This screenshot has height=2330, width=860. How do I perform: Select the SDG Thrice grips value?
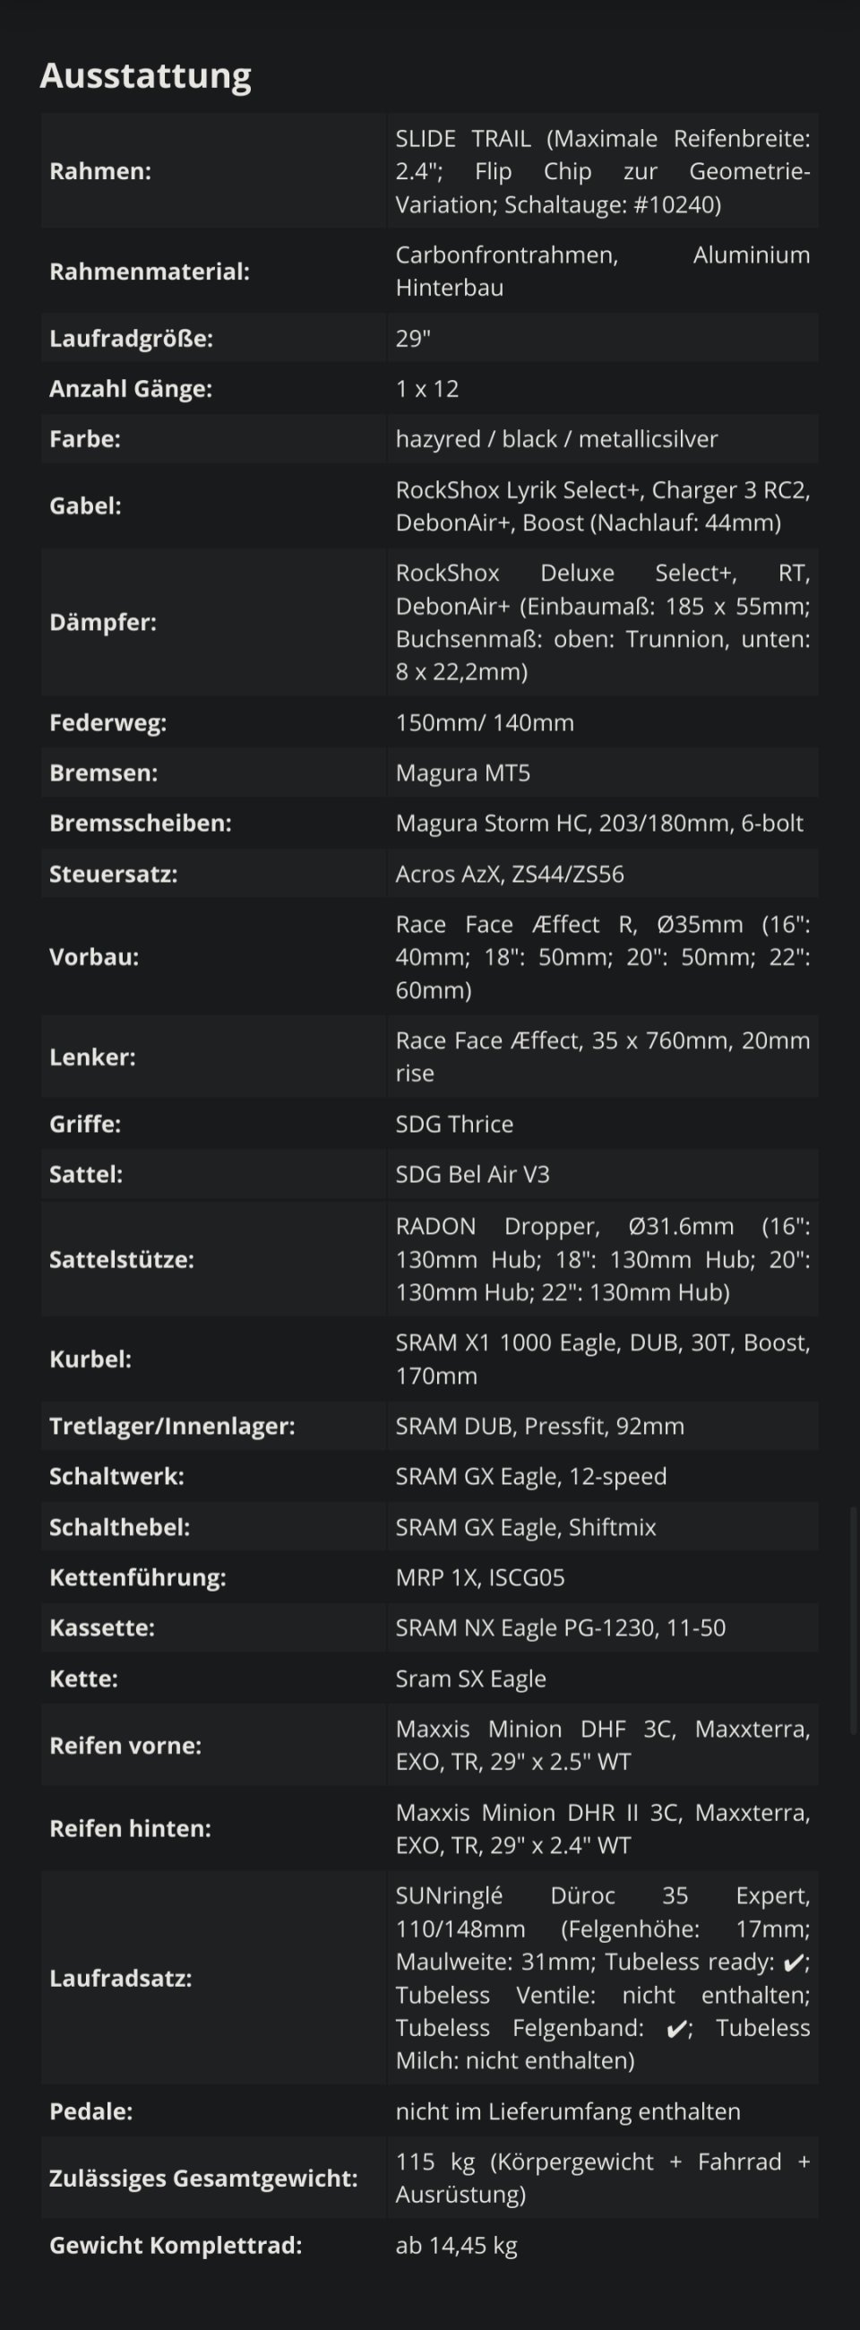point(454,1124)
